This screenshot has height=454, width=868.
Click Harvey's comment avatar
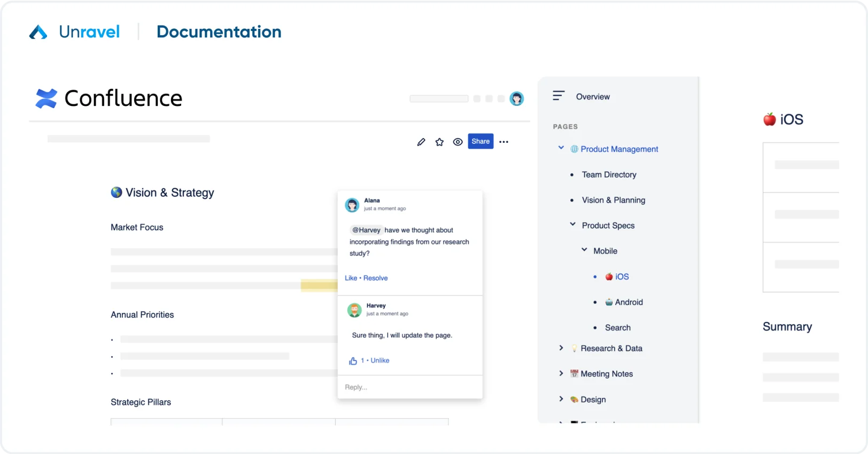pyautogui.click(x=354, y=310)
